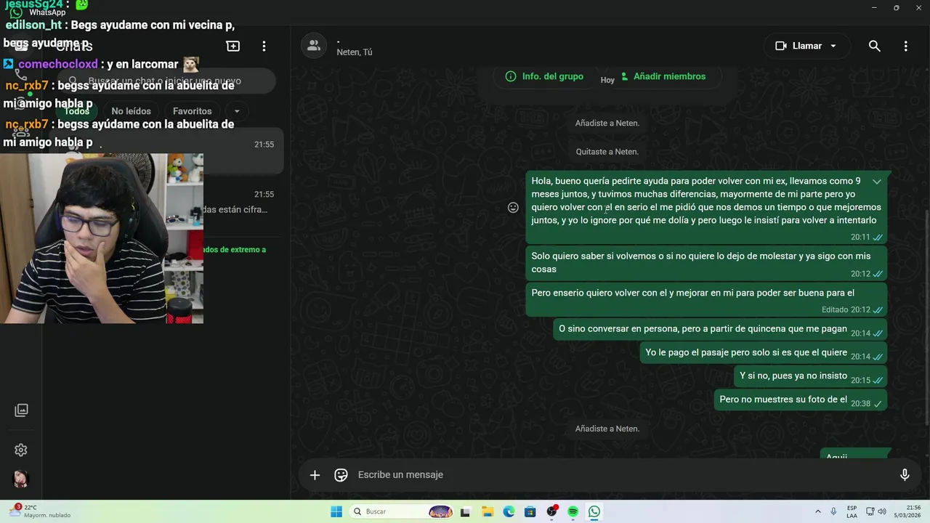Open the conversation three-dot options menu
Viewport: 930px width, 523px height.
pos(905,46)
